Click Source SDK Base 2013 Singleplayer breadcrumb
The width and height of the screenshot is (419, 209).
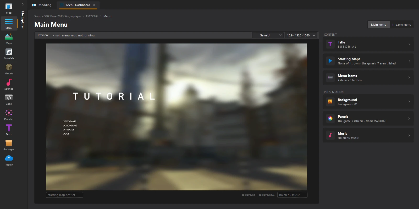pyautogui.click(x=58, y=16)
